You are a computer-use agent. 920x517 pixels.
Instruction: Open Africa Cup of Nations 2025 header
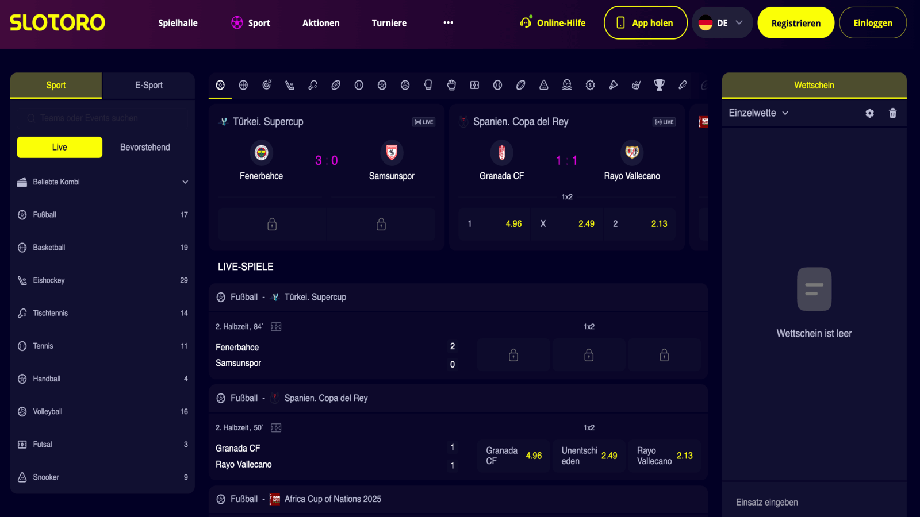[x=458, y=499]
